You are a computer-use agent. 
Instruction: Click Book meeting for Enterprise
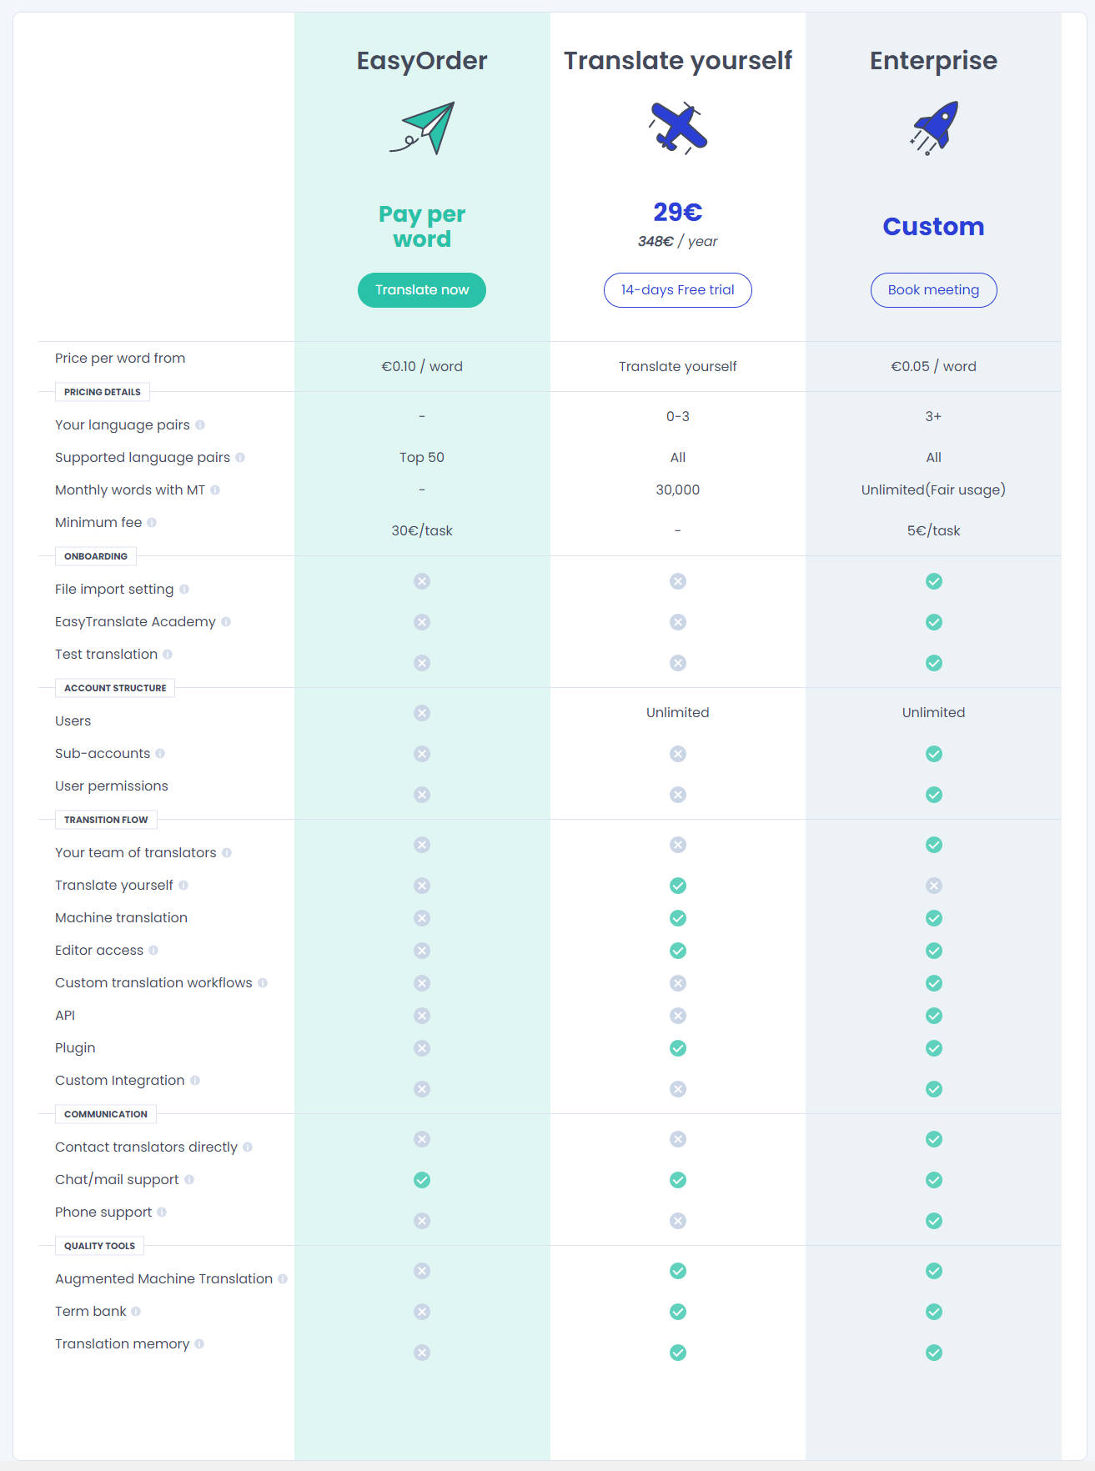933,289
